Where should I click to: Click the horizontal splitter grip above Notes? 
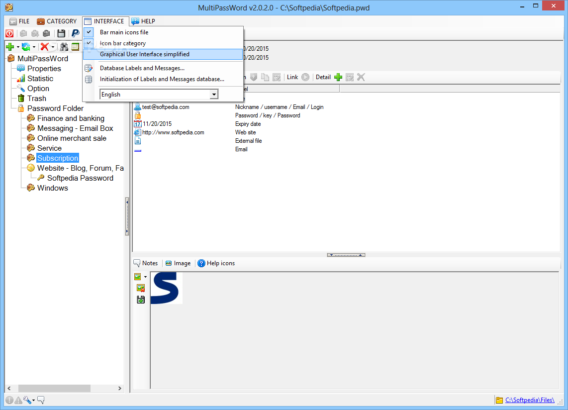[346, 255]
